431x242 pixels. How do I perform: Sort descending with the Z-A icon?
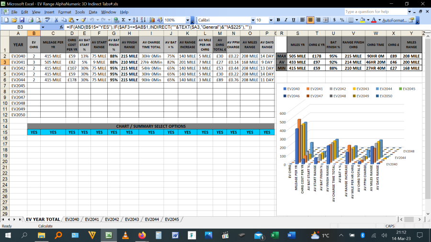click(143, 20)
